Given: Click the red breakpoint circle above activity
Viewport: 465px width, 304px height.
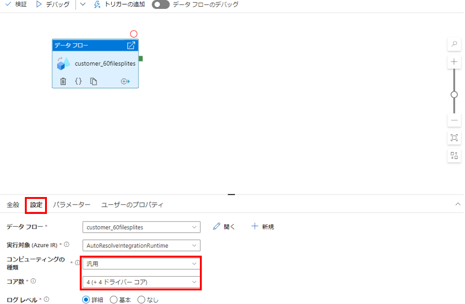Looking at the screenshot, I should coord(134,34).
